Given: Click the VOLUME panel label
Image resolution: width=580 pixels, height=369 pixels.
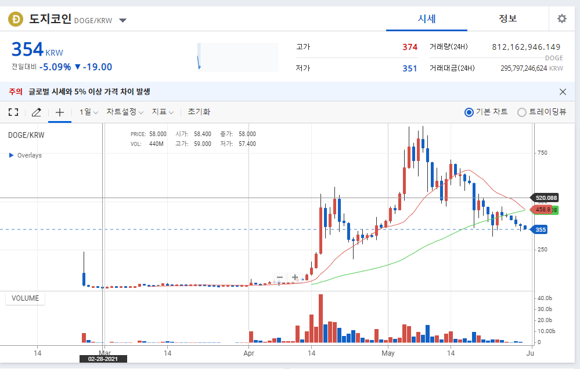Looking at the screenshot, I should click(25, 298).
